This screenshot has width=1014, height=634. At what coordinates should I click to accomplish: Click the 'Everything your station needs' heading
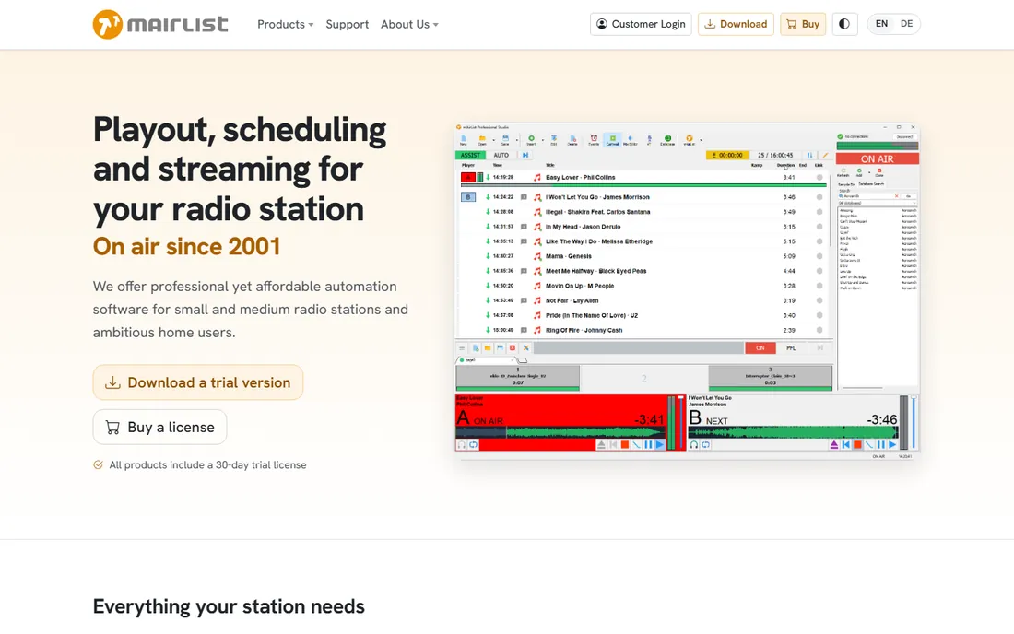click(229, 607)
